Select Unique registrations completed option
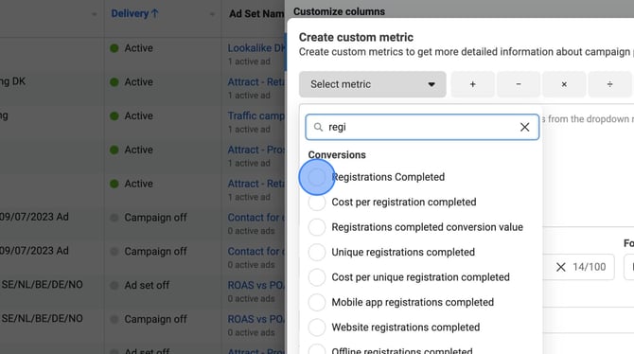The image size is (634, 354). [x=317, y=253]
